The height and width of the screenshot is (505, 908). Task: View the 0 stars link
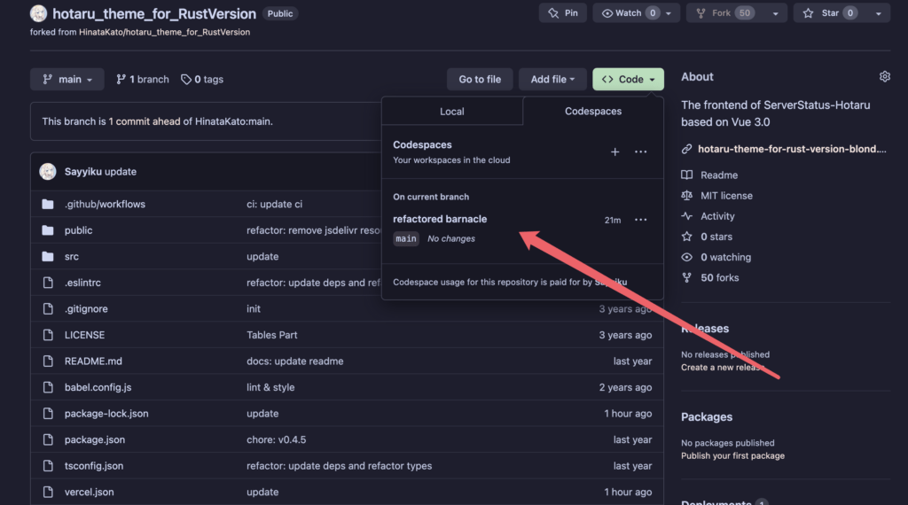point(716,237)
